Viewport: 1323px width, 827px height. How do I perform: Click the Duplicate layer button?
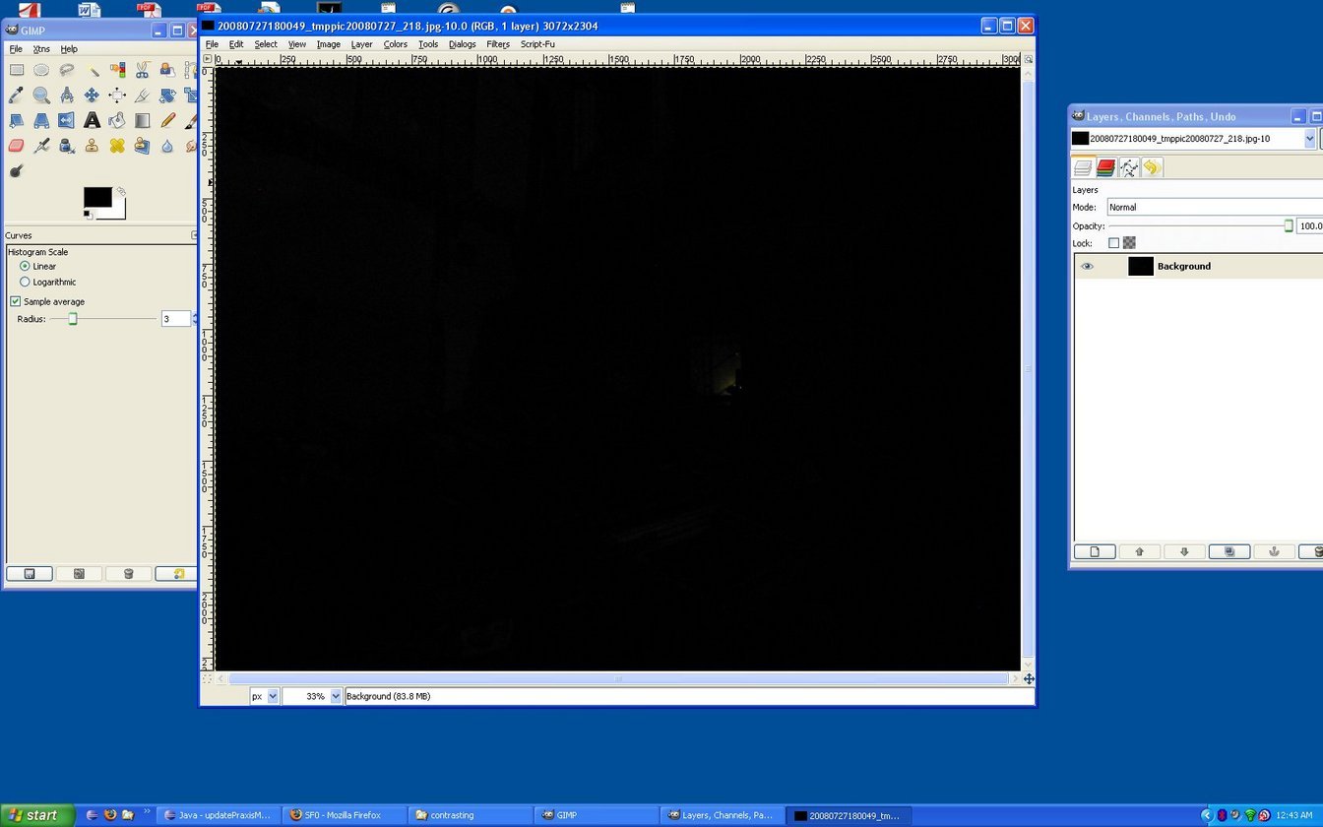pos(1228,552)
